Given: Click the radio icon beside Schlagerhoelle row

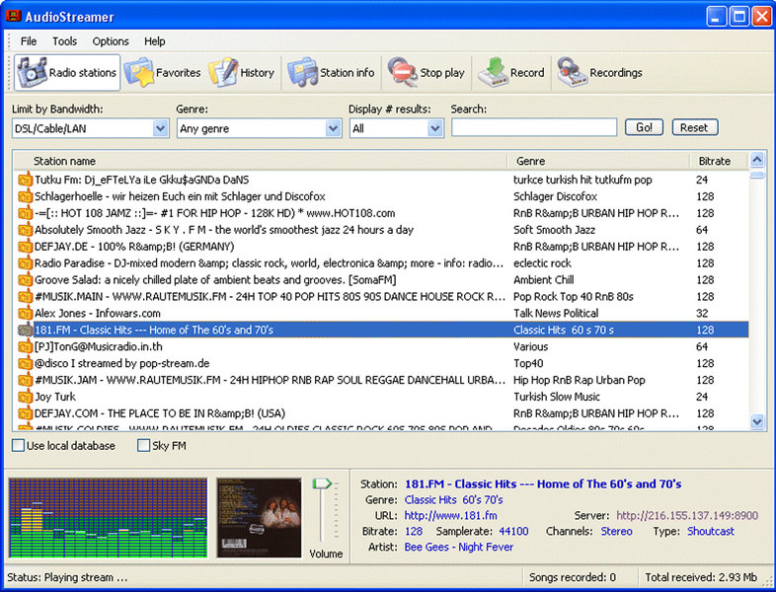Looking at the screenshot, I should (25, 196).
